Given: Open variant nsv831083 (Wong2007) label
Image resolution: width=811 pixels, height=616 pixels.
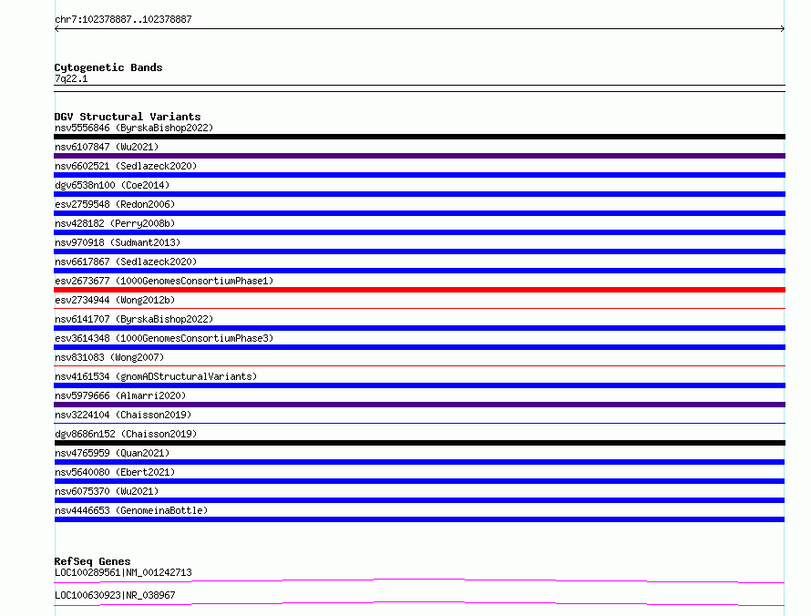Looking at the screenshot, I should point(109,357).
